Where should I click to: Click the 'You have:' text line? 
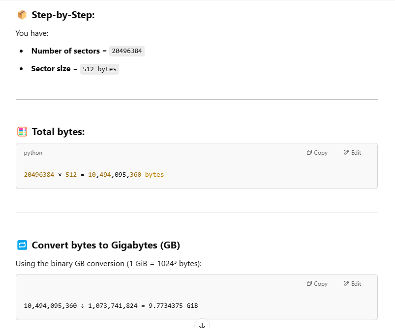[32, 33]
